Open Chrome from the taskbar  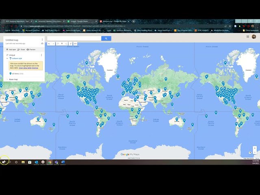pyautogui.click(x=50, y=162)
